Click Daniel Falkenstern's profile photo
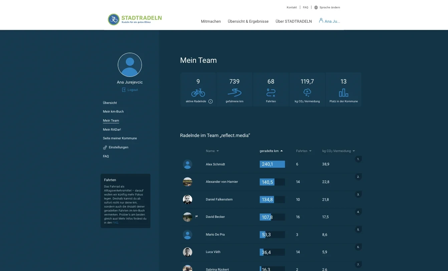The height and width of the screenshot is (271, 448). click(x=188, y=199)
